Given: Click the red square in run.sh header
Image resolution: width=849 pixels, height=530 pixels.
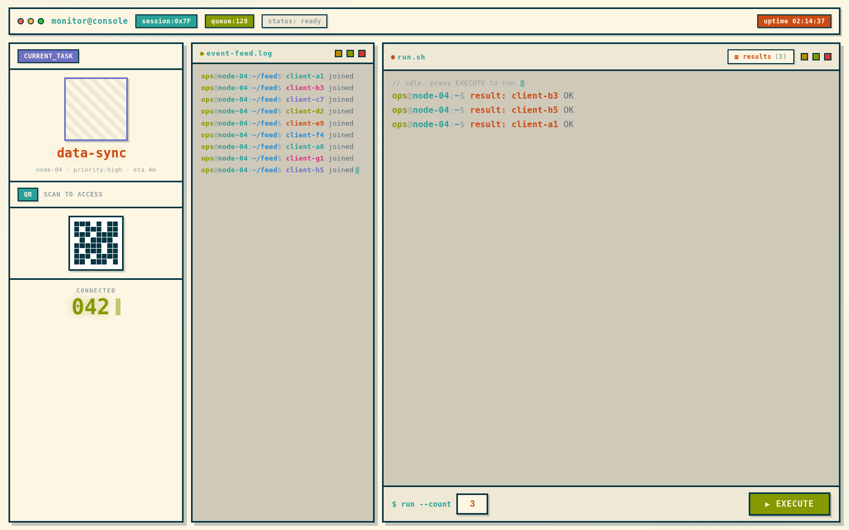Looking at the screenshot, I should pos(828,57).
